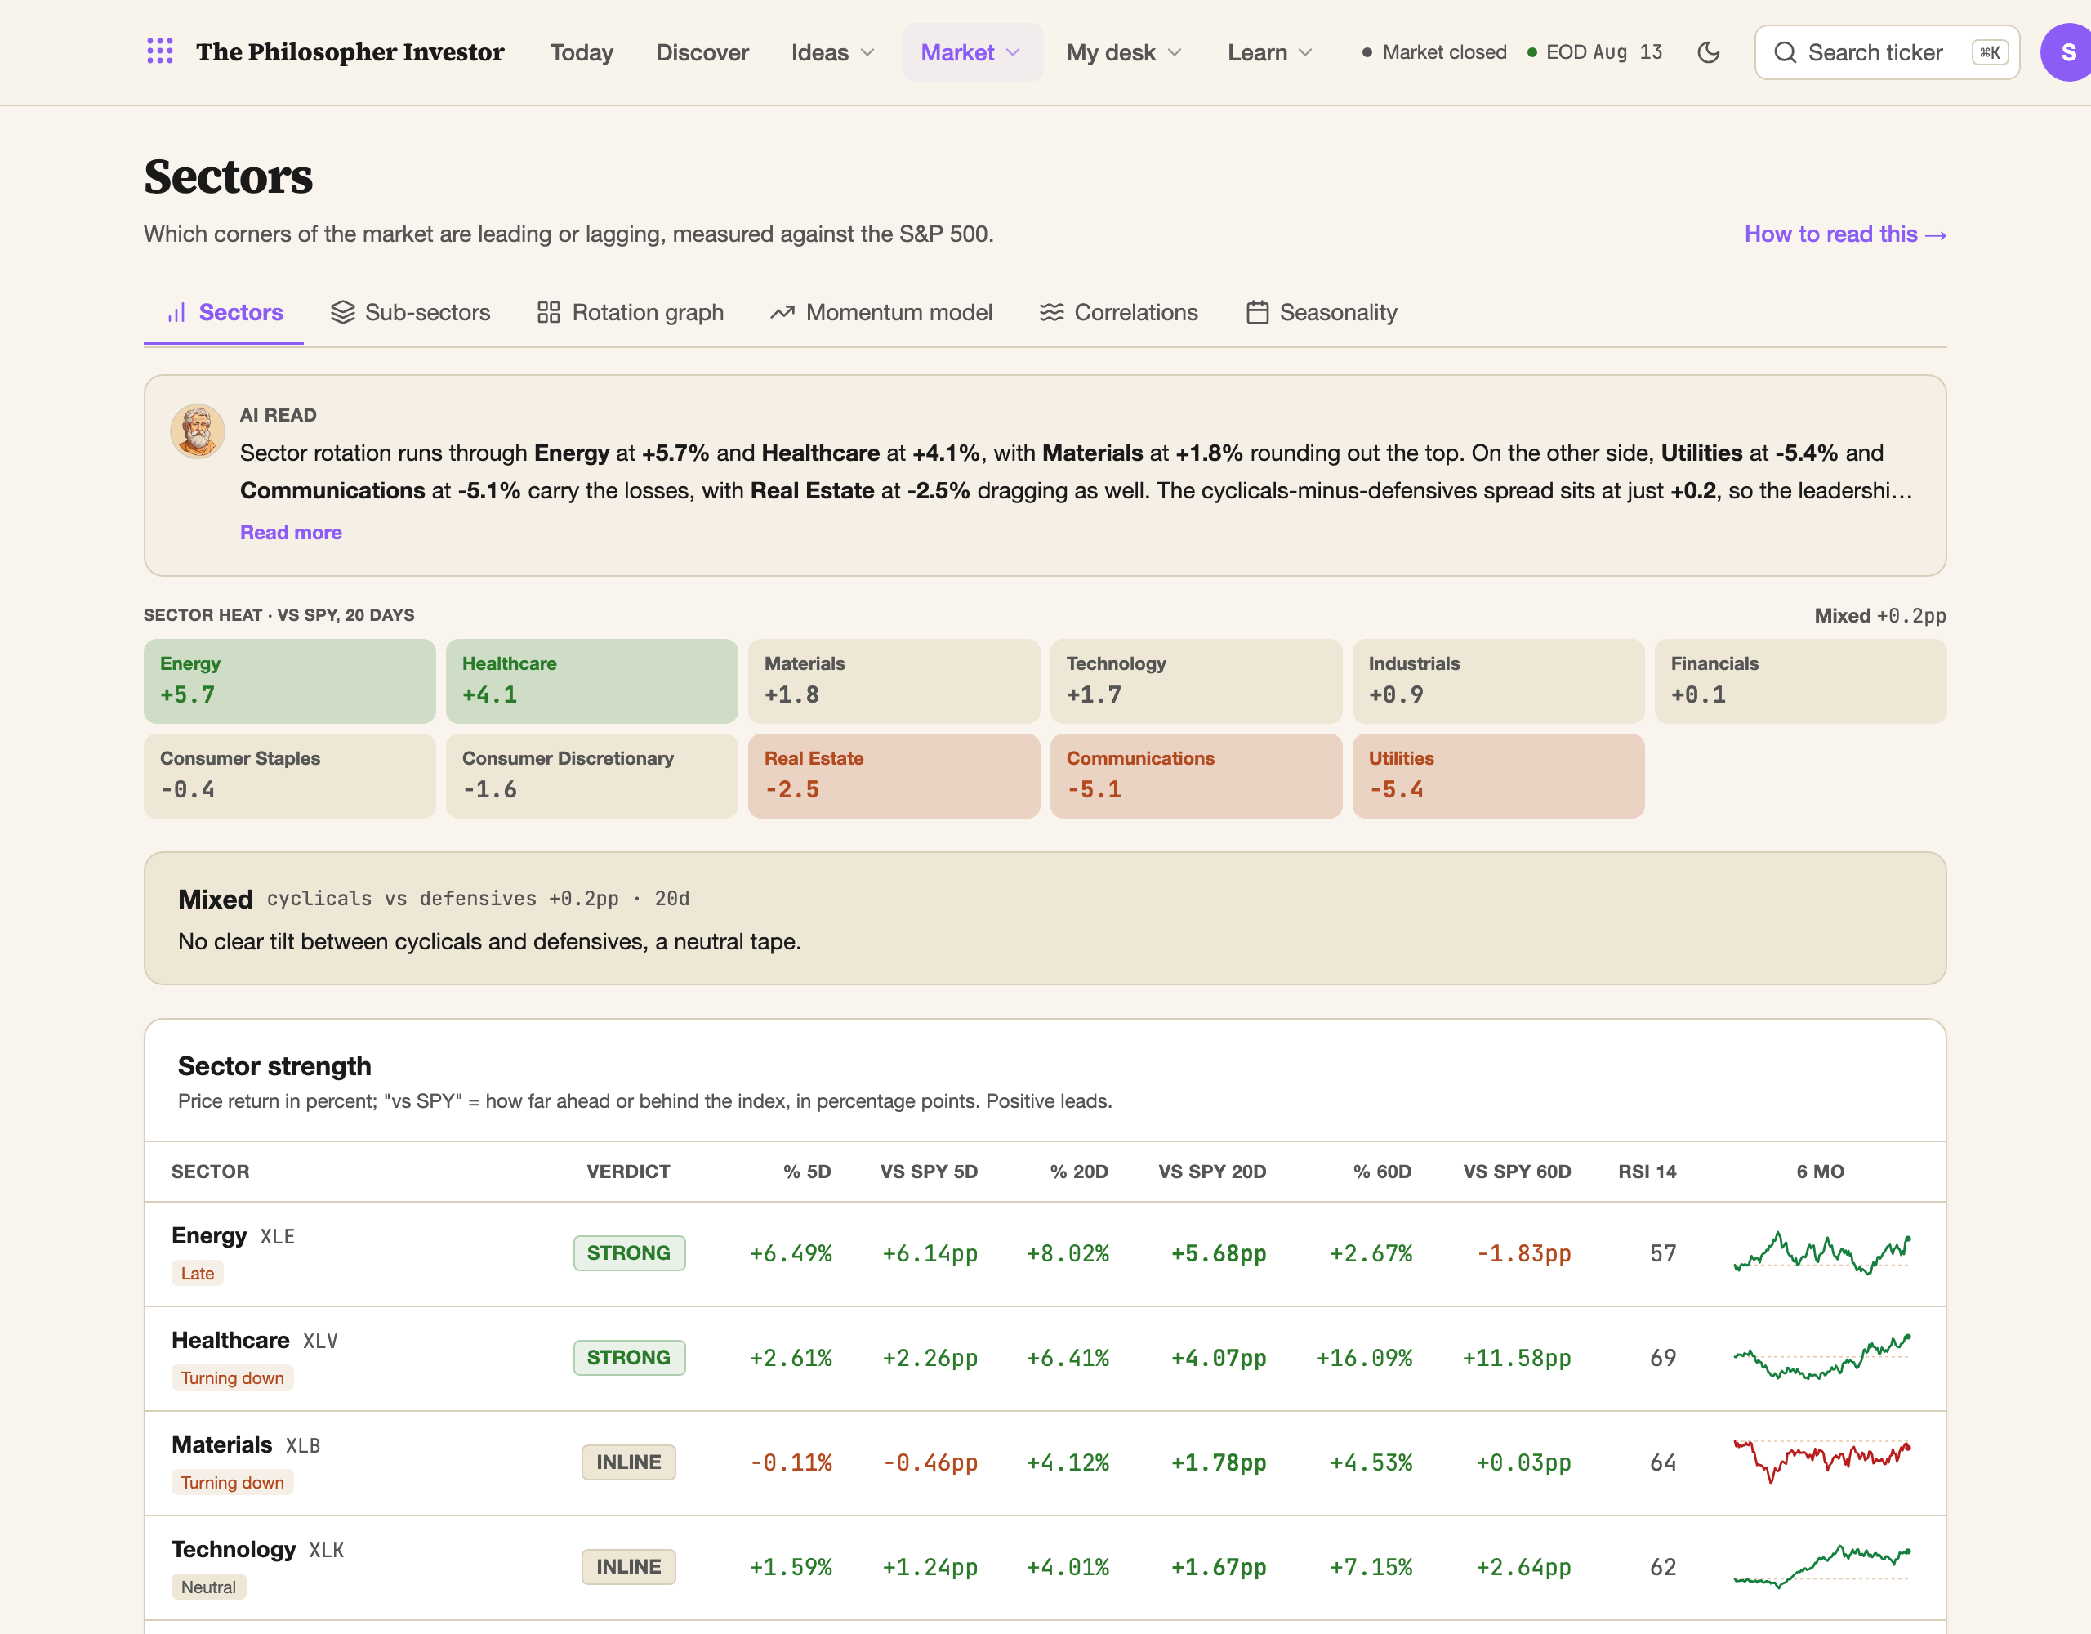Select the Momentum model tab

click(x=881, y=312)
